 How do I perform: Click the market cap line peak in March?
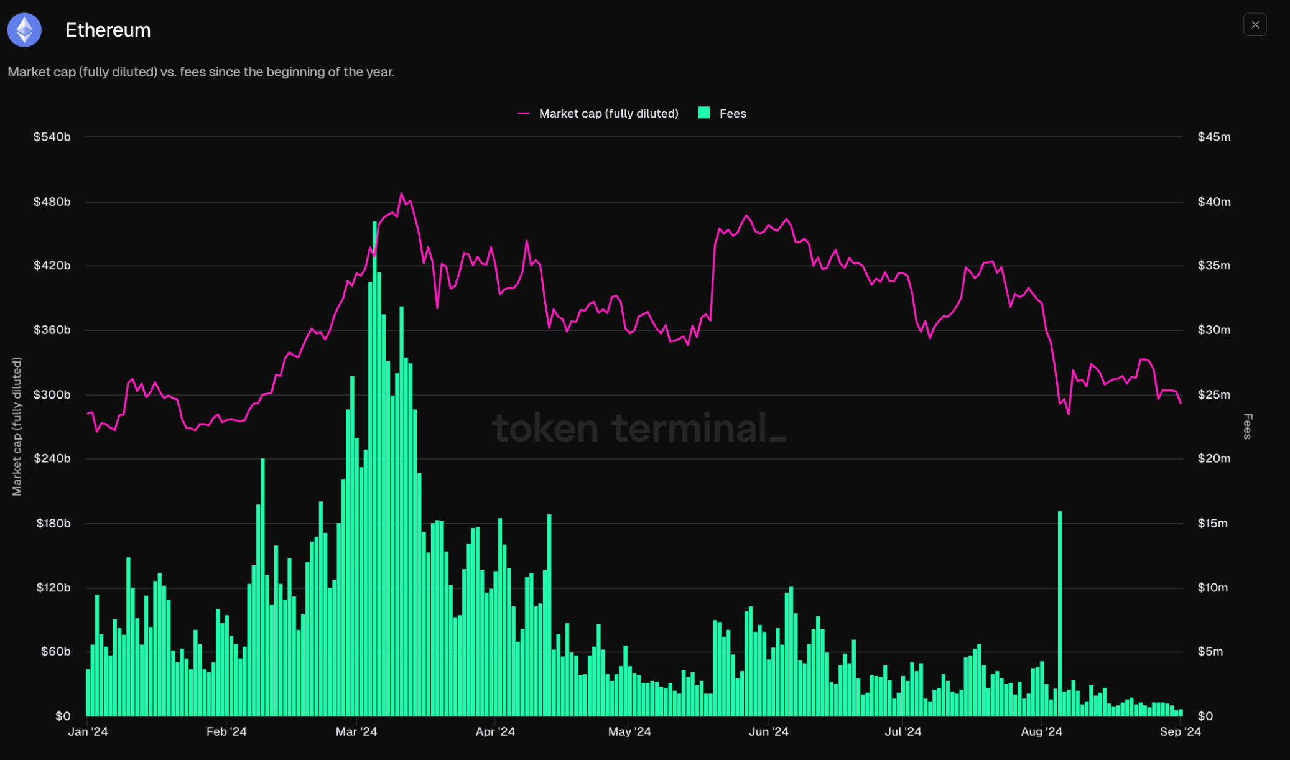click(x=401, y=194)
